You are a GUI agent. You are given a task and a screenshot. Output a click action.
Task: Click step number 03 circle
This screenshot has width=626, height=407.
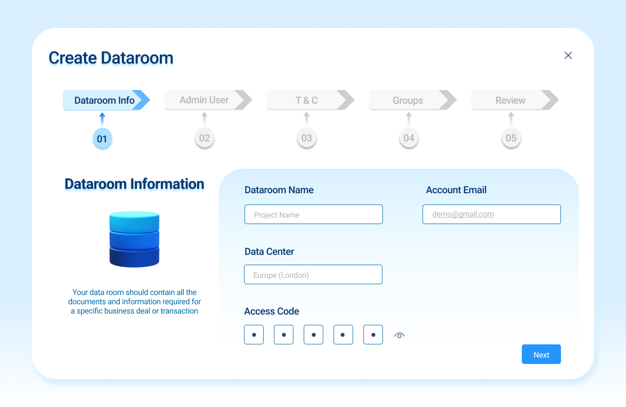[307, 138]
